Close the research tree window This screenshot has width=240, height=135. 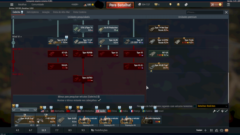[226, 12]
